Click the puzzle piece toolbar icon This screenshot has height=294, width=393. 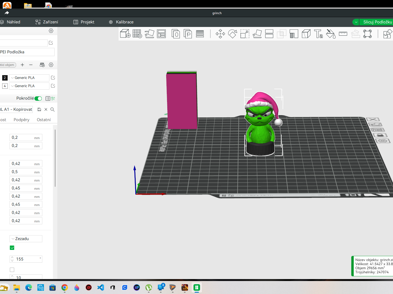[388, 34]
